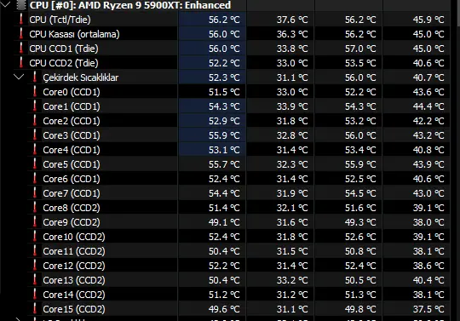Collapse the CPU [#0] AMD Ryzen group

coord(6,4)
